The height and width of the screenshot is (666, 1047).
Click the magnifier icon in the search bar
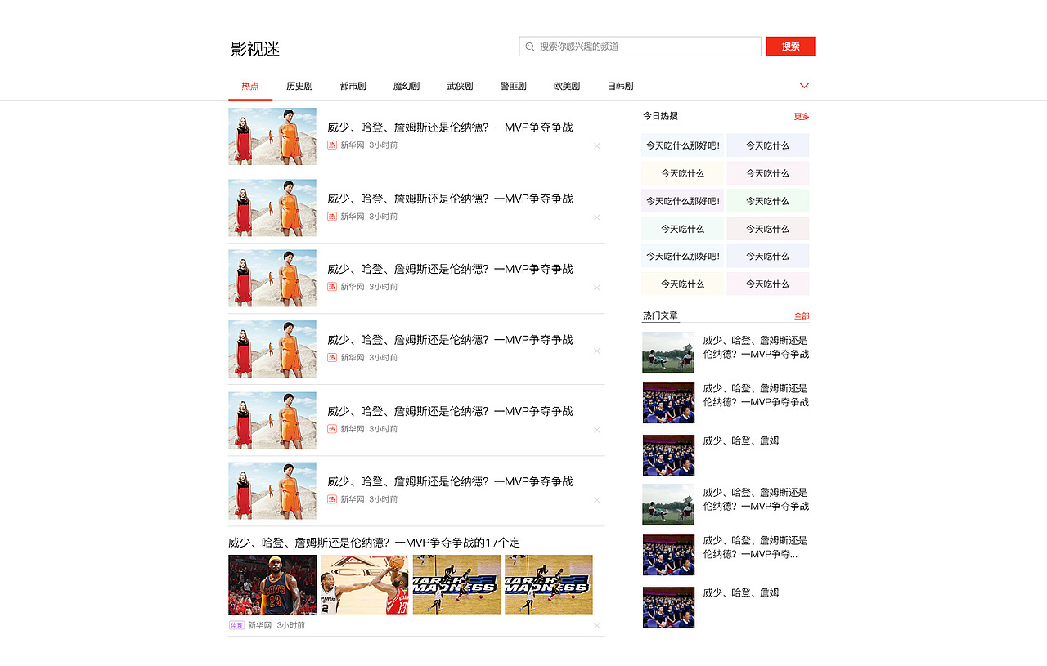click(x=530, y=46)
